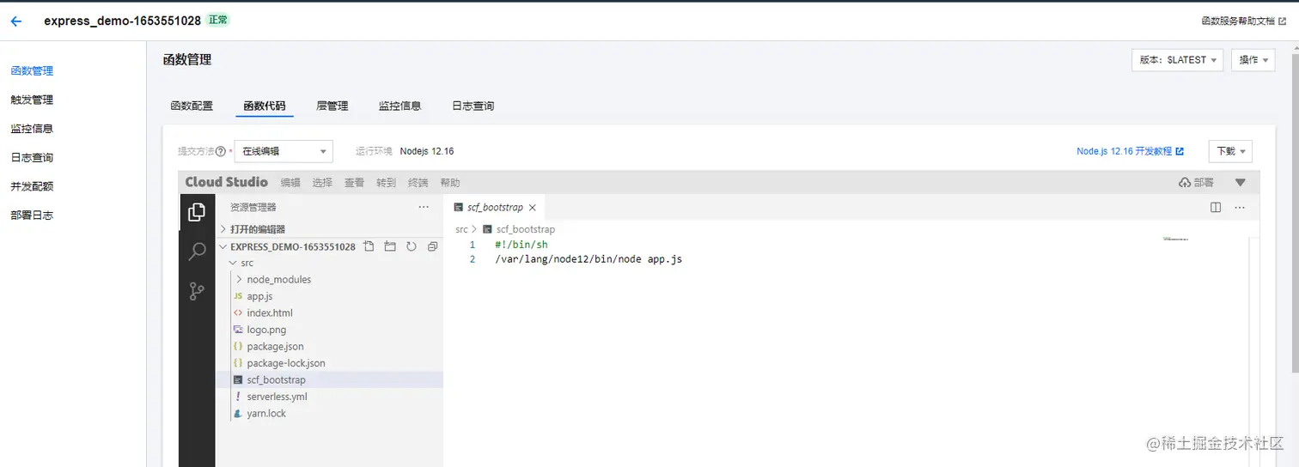Image resolution: width=1299 pixels, height=467 pixels.
Task: Open the Explorer files icon in activity bar
Action: 197,211
